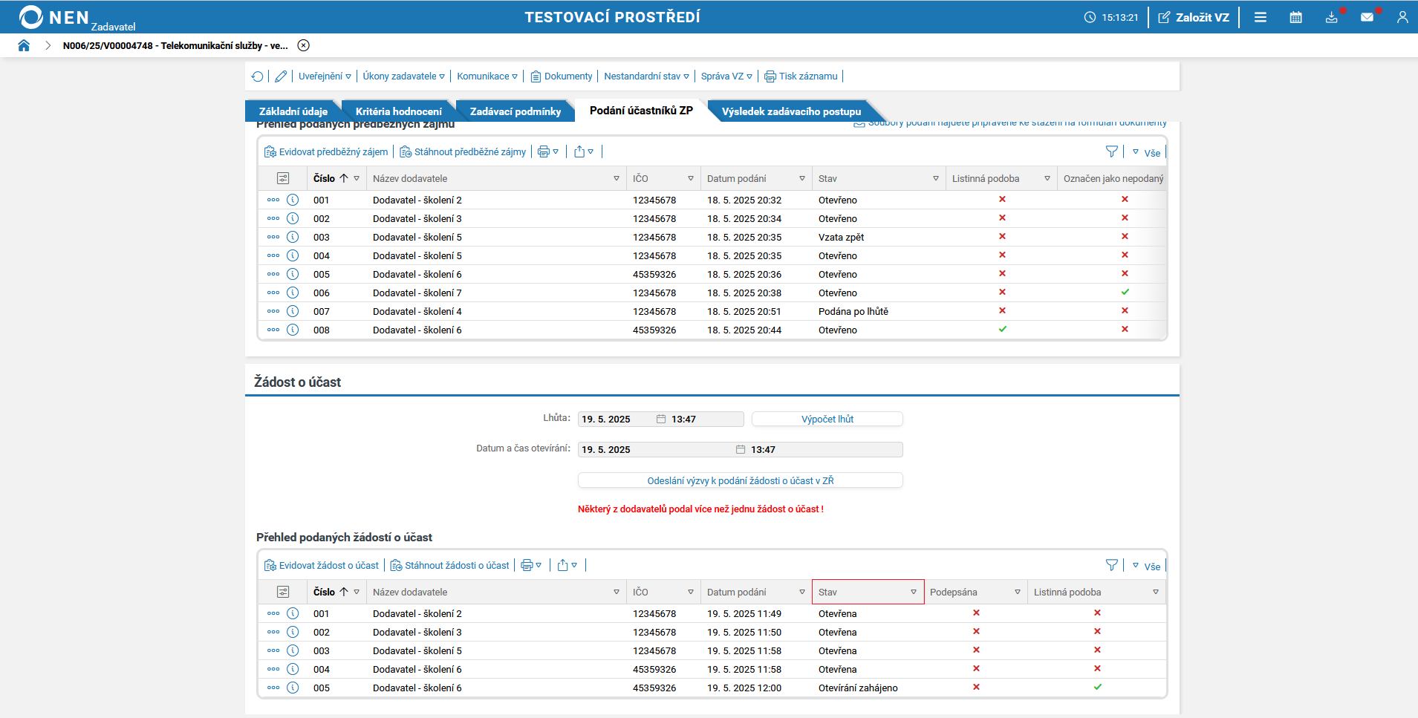Click filter funnel icon in lower table
This screenshot has width=1418, height=718.
click(x=1112, y=566)
